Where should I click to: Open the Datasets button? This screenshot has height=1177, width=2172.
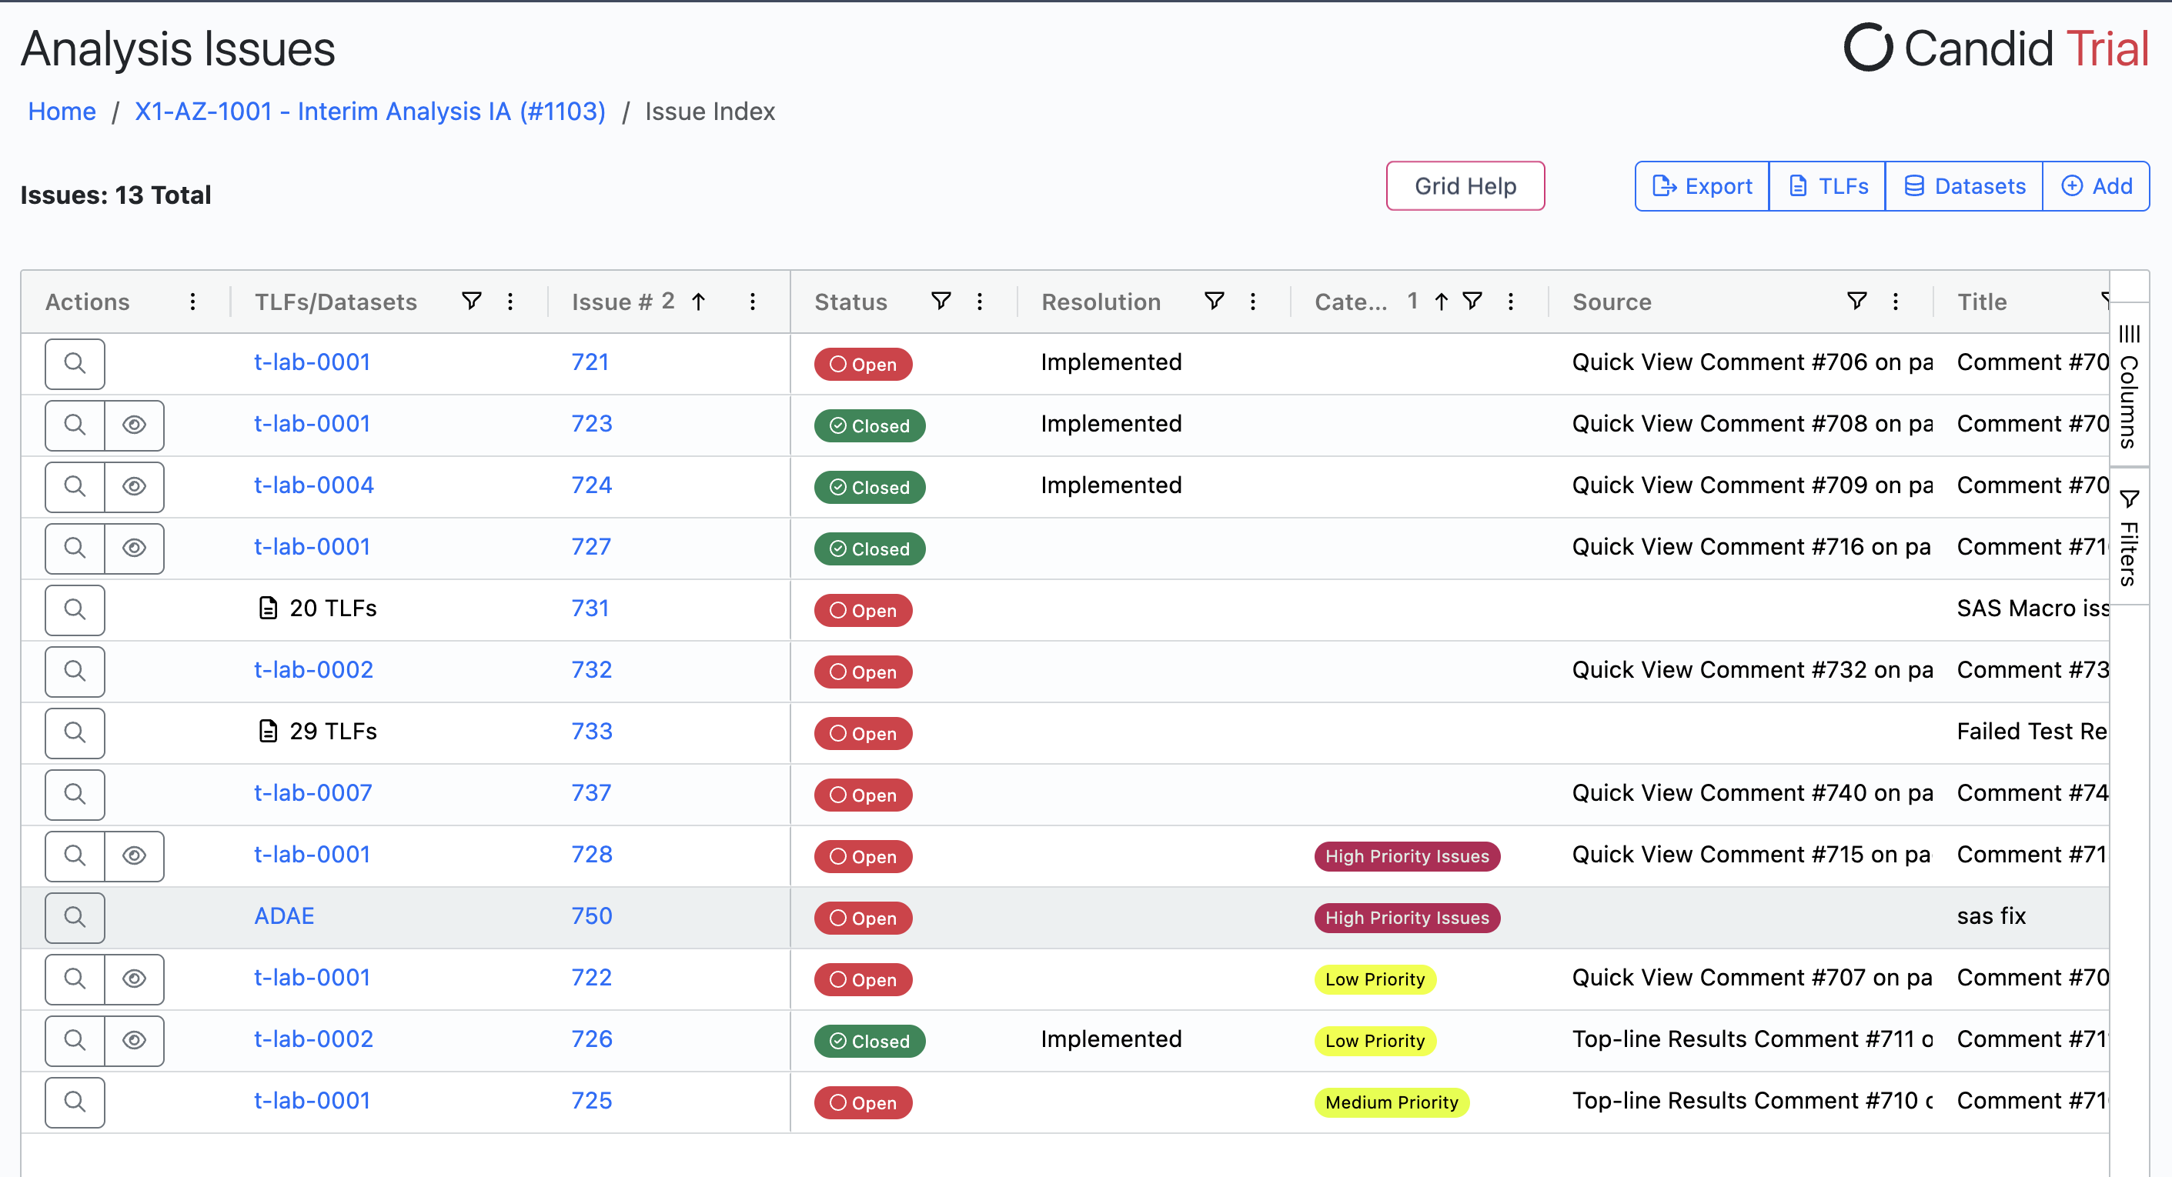1963,185
